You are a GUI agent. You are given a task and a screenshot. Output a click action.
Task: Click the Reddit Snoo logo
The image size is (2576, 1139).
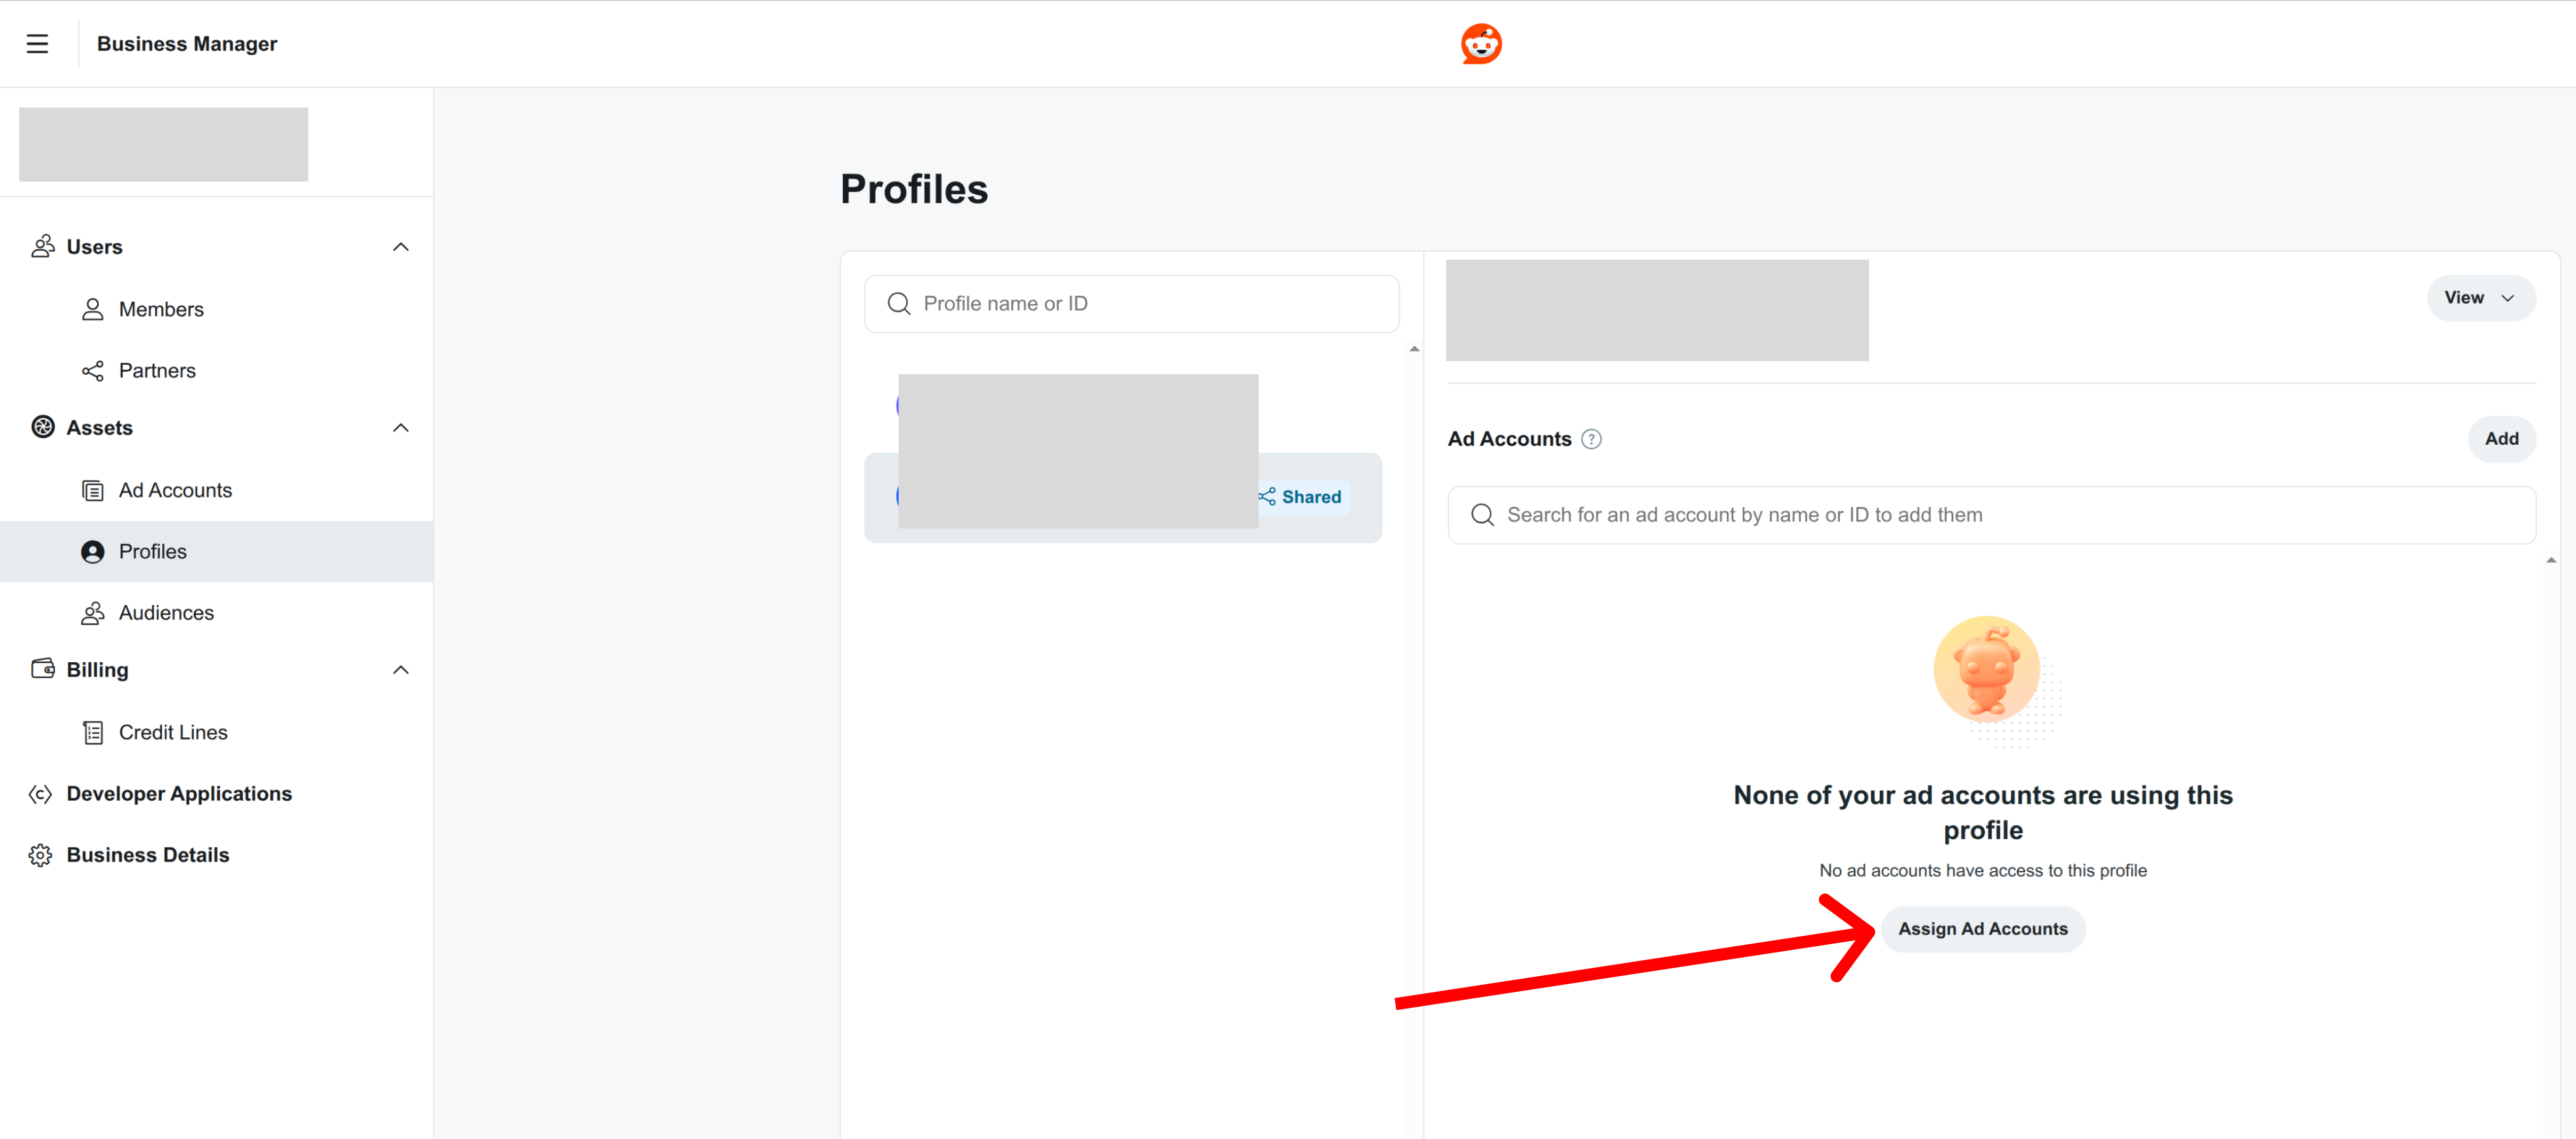[x=1481, y=43]
